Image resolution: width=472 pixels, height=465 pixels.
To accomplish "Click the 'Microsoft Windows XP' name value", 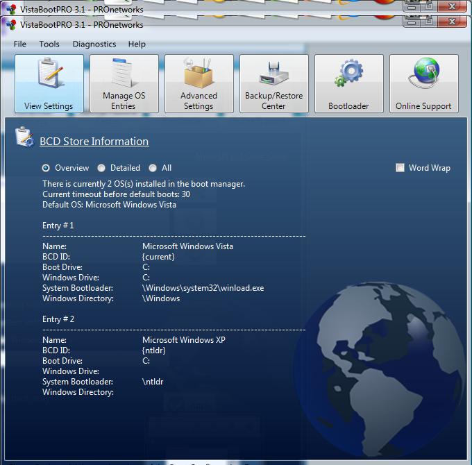I will 184,340.
